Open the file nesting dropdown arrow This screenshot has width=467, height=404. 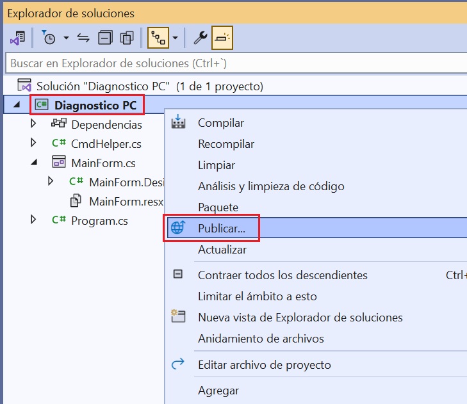175,39
